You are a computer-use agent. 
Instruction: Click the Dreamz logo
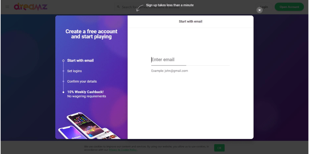[x=31, y=7]
